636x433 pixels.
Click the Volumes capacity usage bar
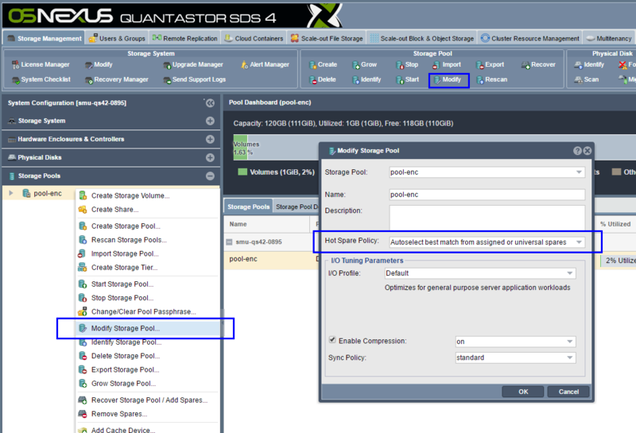(240, 147)
